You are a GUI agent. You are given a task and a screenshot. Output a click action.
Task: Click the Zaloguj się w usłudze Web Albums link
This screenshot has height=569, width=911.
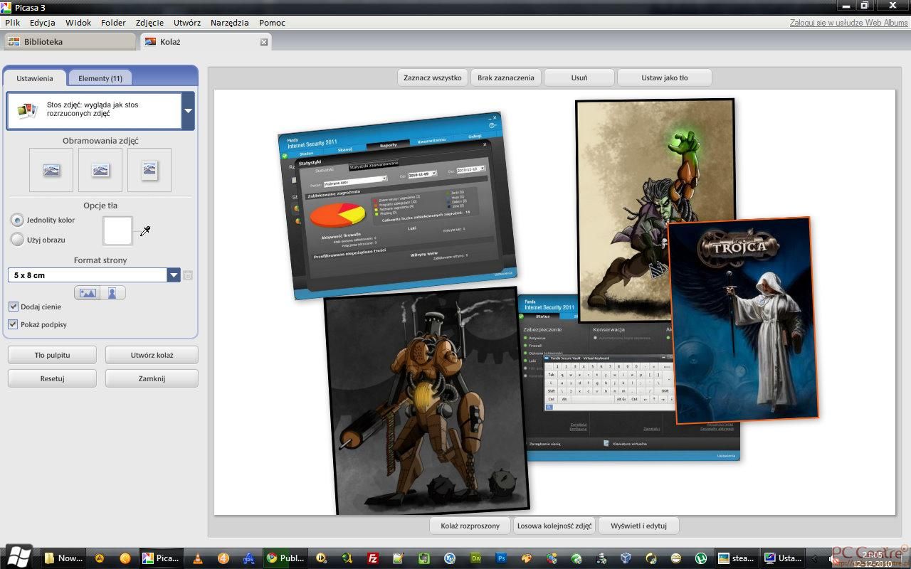[848, 23]
